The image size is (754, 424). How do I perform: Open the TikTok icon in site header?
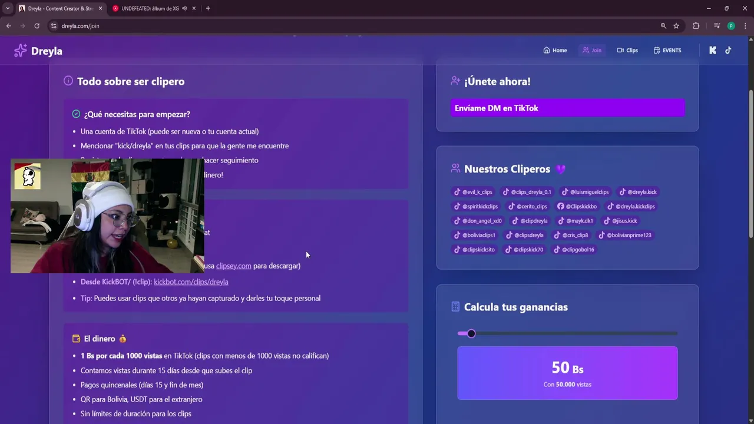coord(728,50)
